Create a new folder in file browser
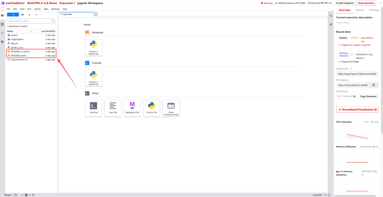383x197 pixels. point(23,15)
